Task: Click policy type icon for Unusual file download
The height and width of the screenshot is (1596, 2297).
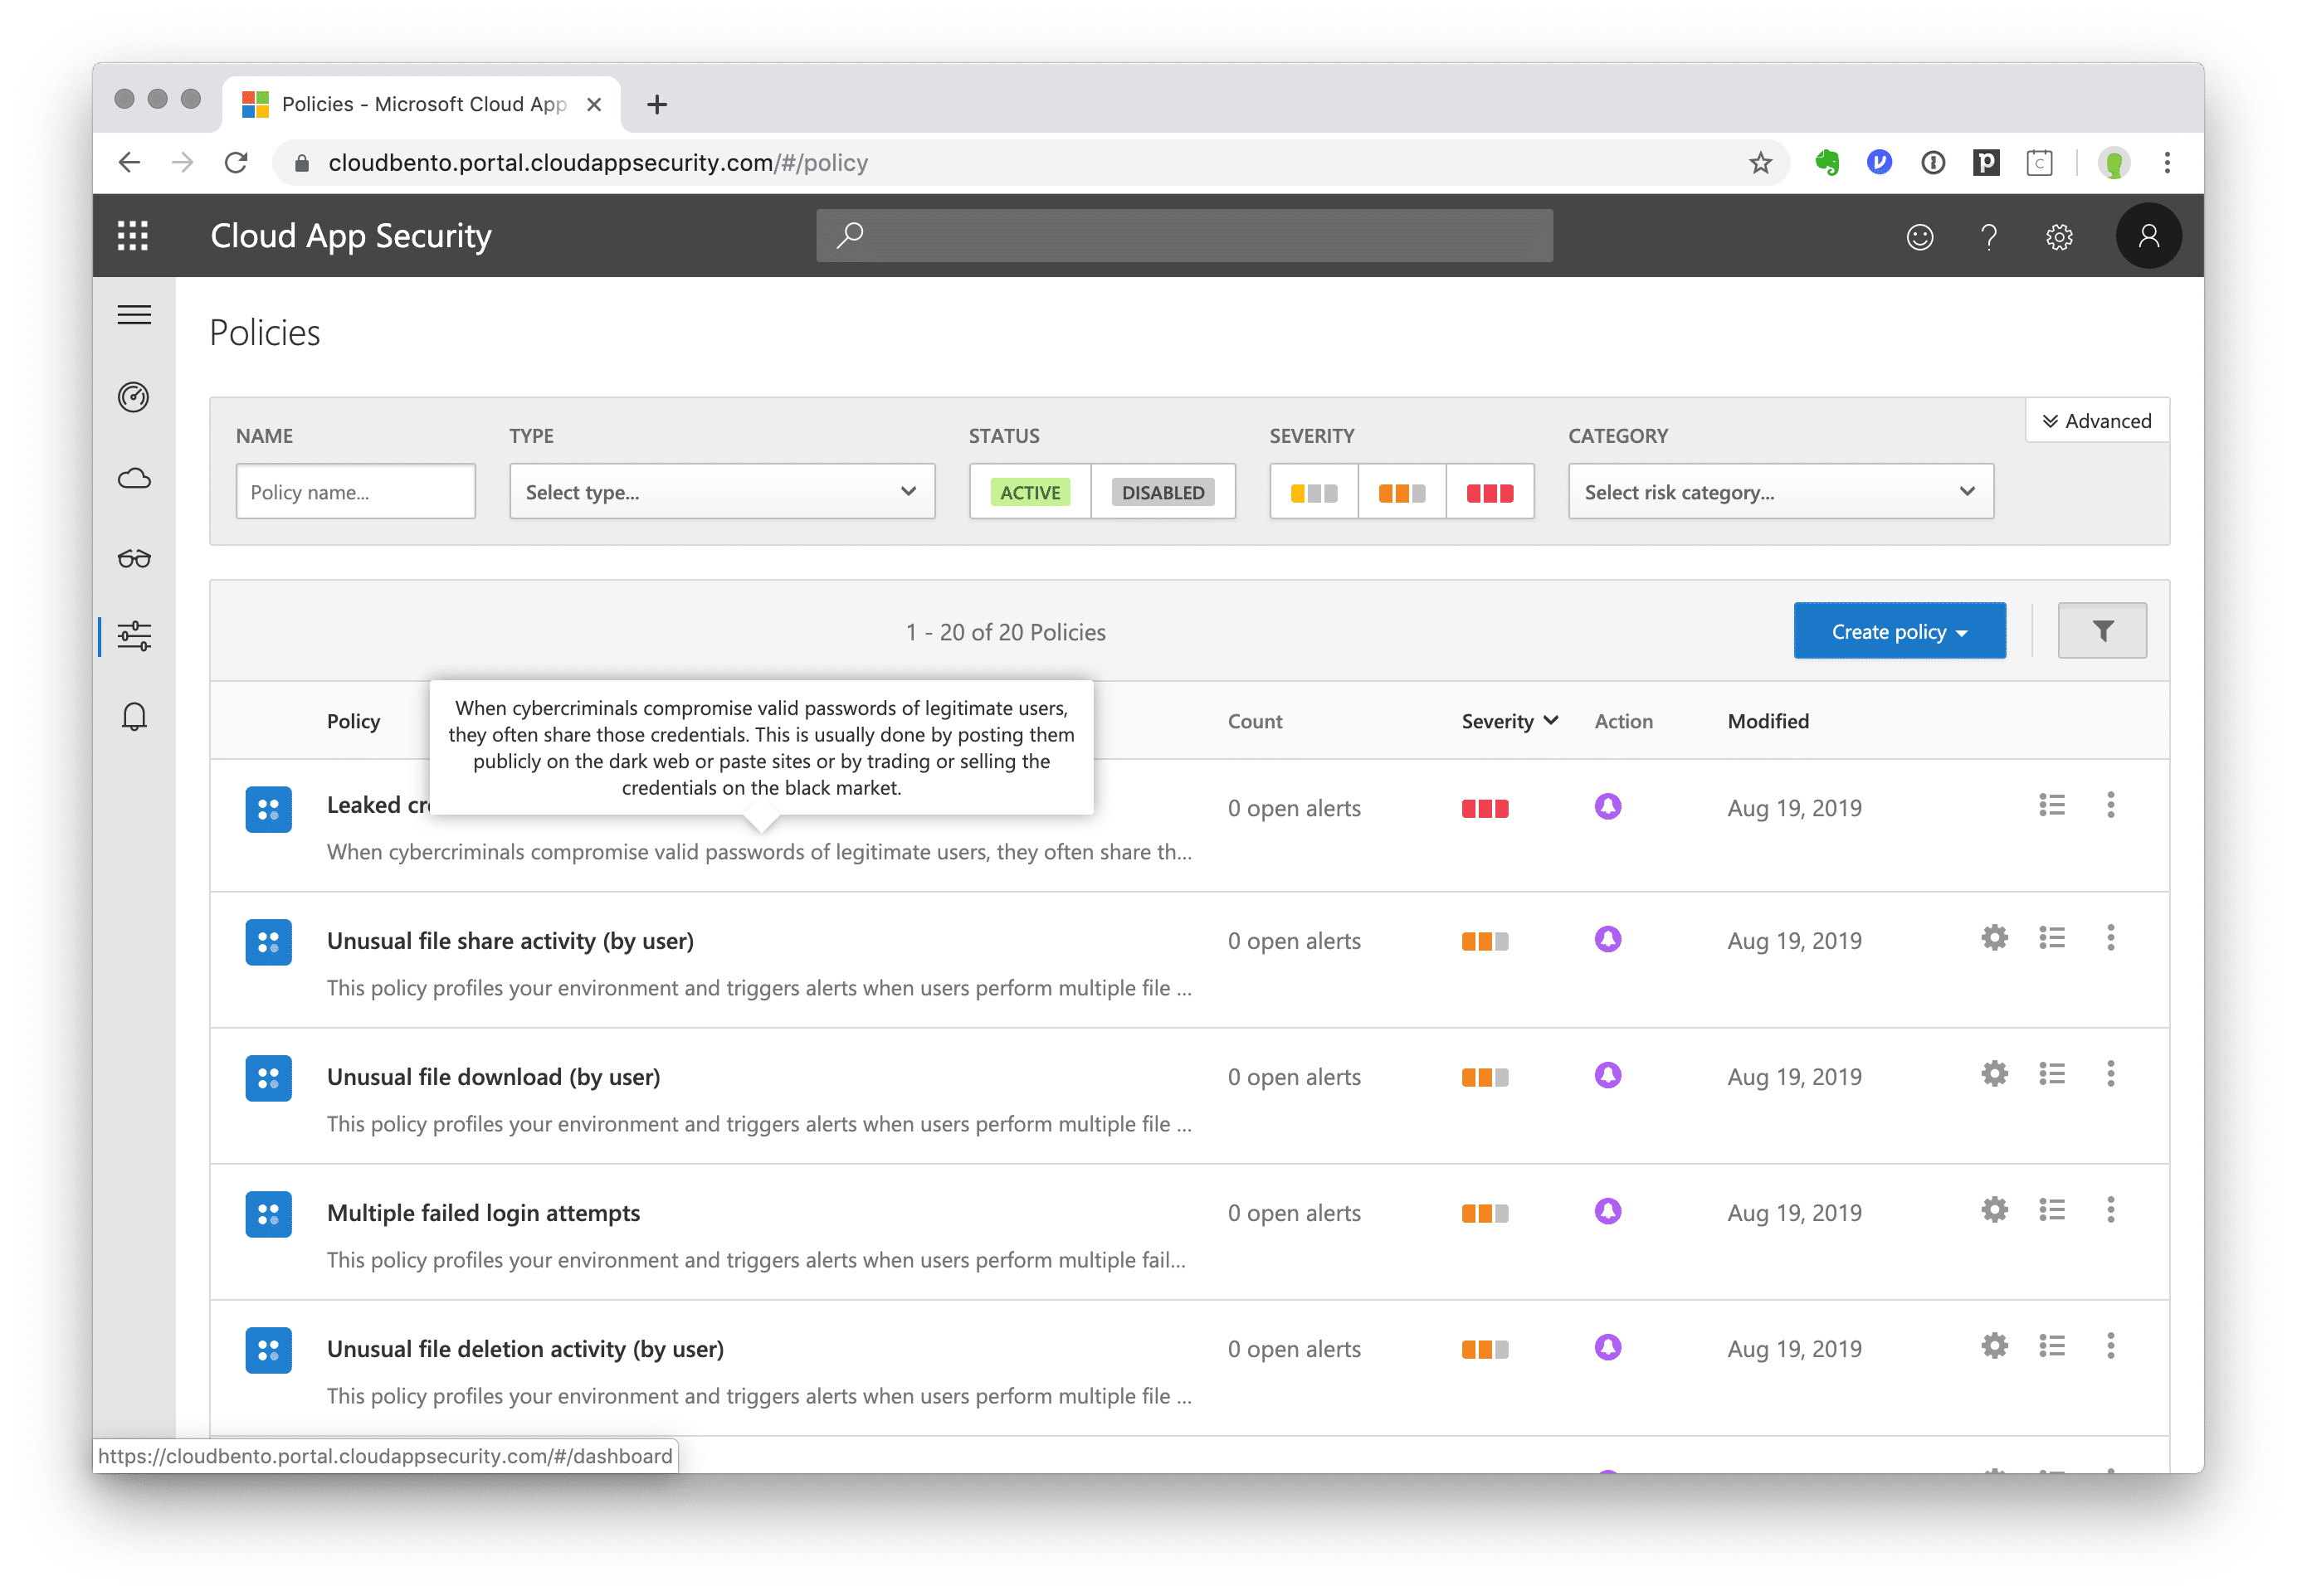Action: [268, 1078]
